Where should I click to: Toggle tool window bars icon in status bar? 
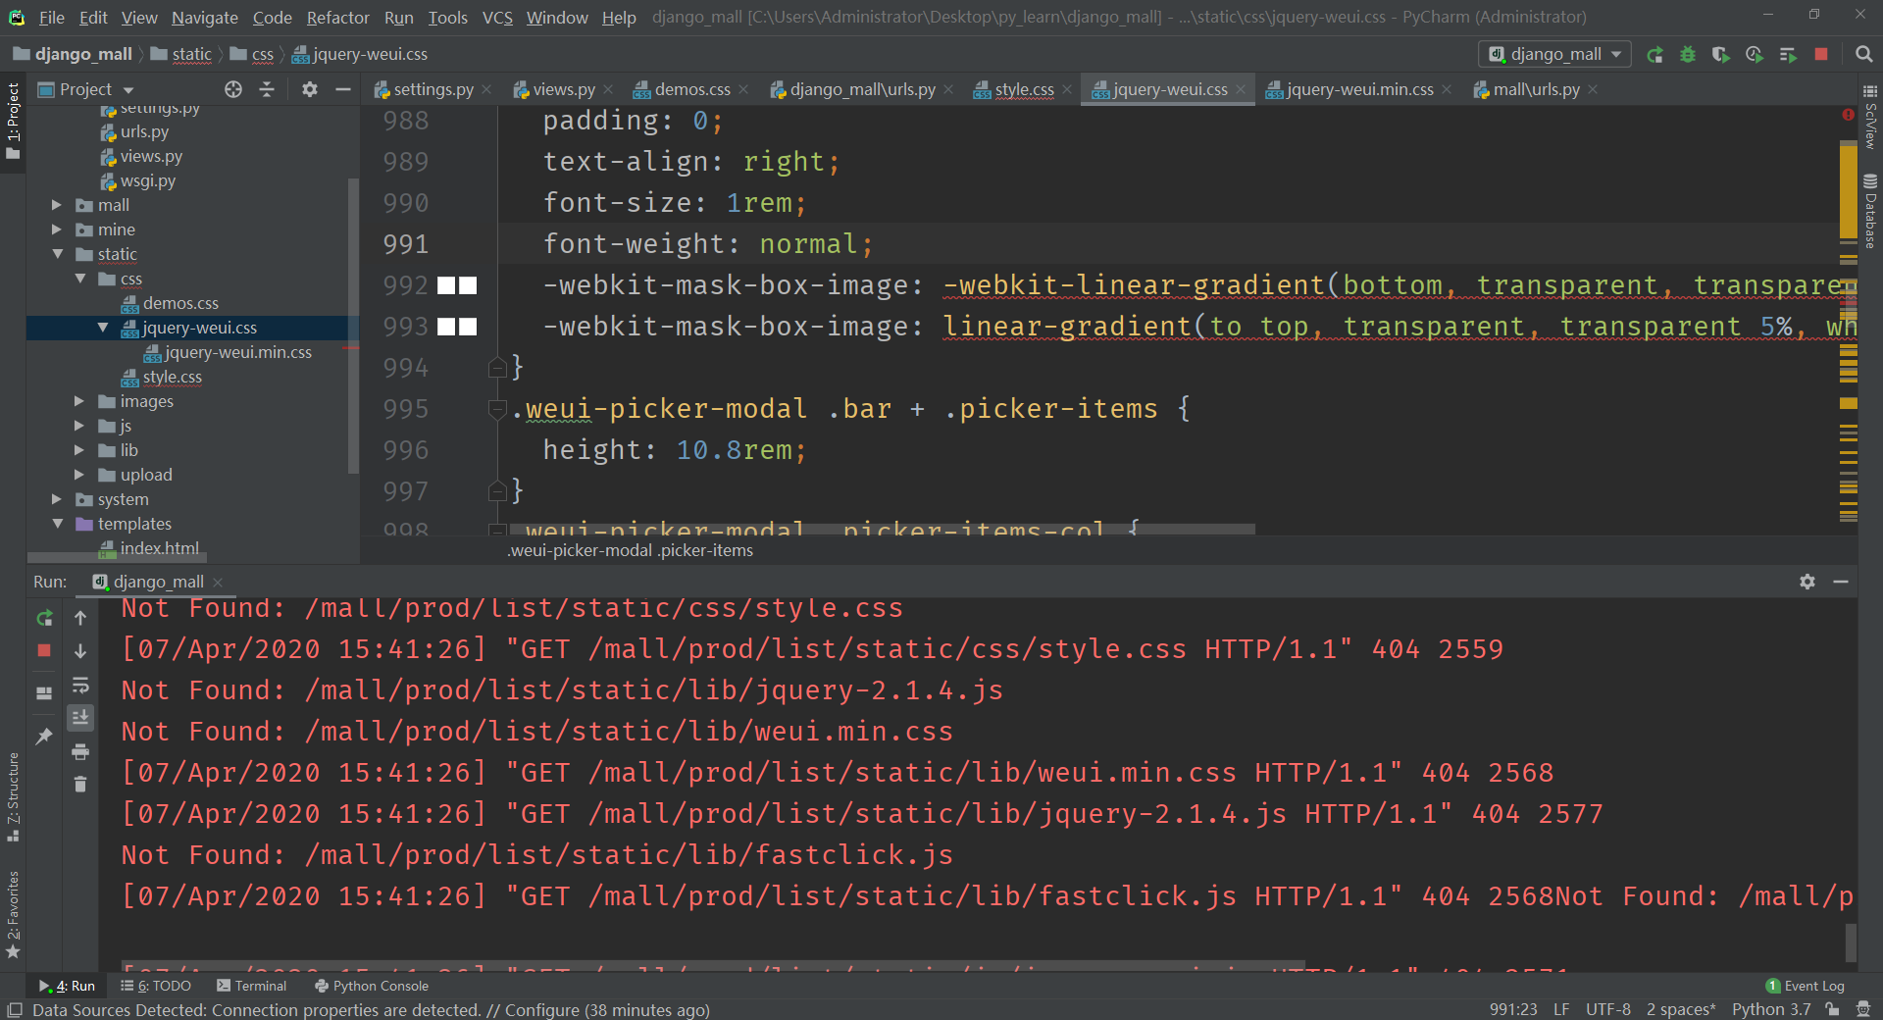[x=14, y=1010]
